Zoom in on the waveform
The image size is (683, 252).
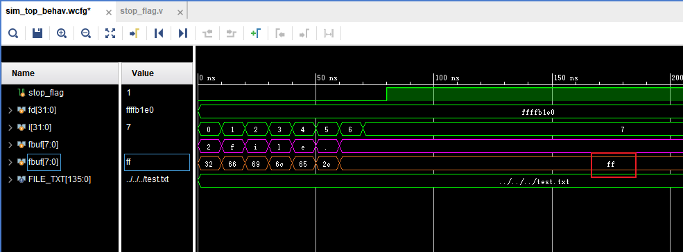(62, 33)
